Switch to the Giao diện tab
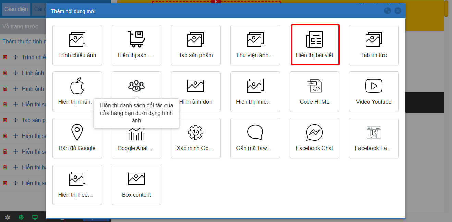Screen dimensions: 452x222 coord(16,9)
